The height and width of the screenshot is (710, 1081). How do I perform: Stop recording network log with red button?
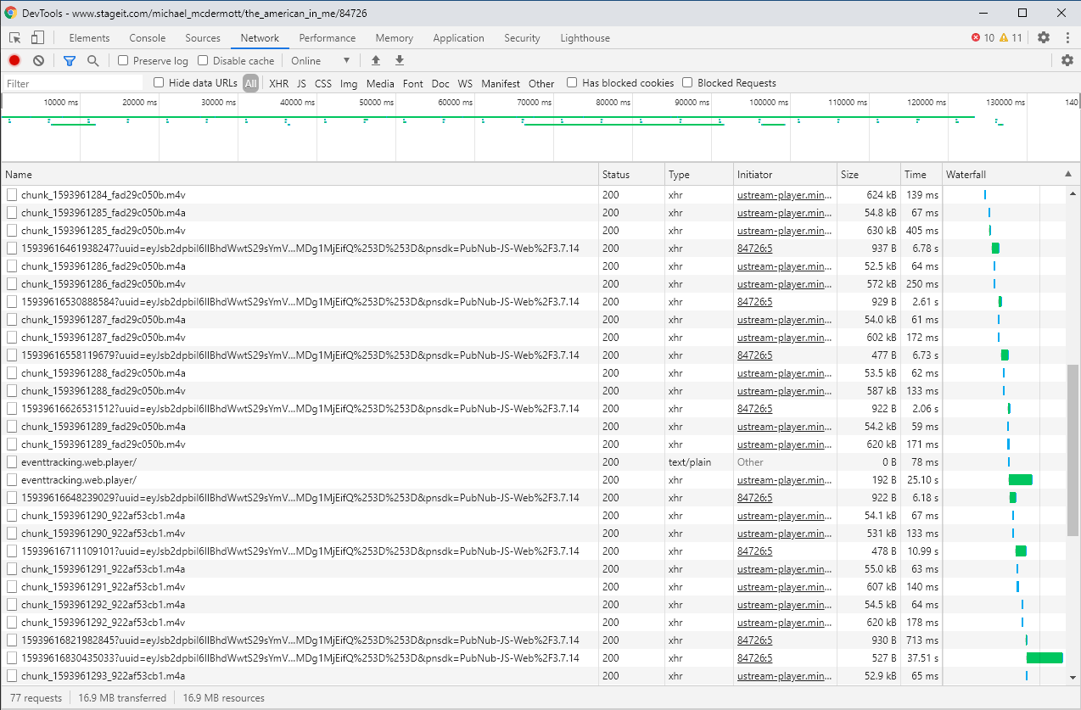[x=14, y=61]
